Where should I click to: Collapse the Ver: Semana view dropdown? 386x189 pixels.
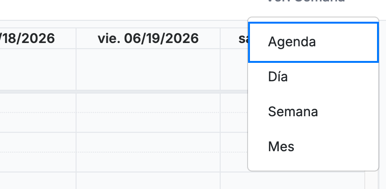point(306,1)
